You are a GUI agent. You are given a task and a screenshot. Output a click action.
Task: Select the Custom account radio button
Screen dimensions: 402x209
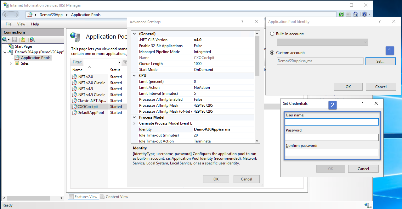click(x=272, y=53)
